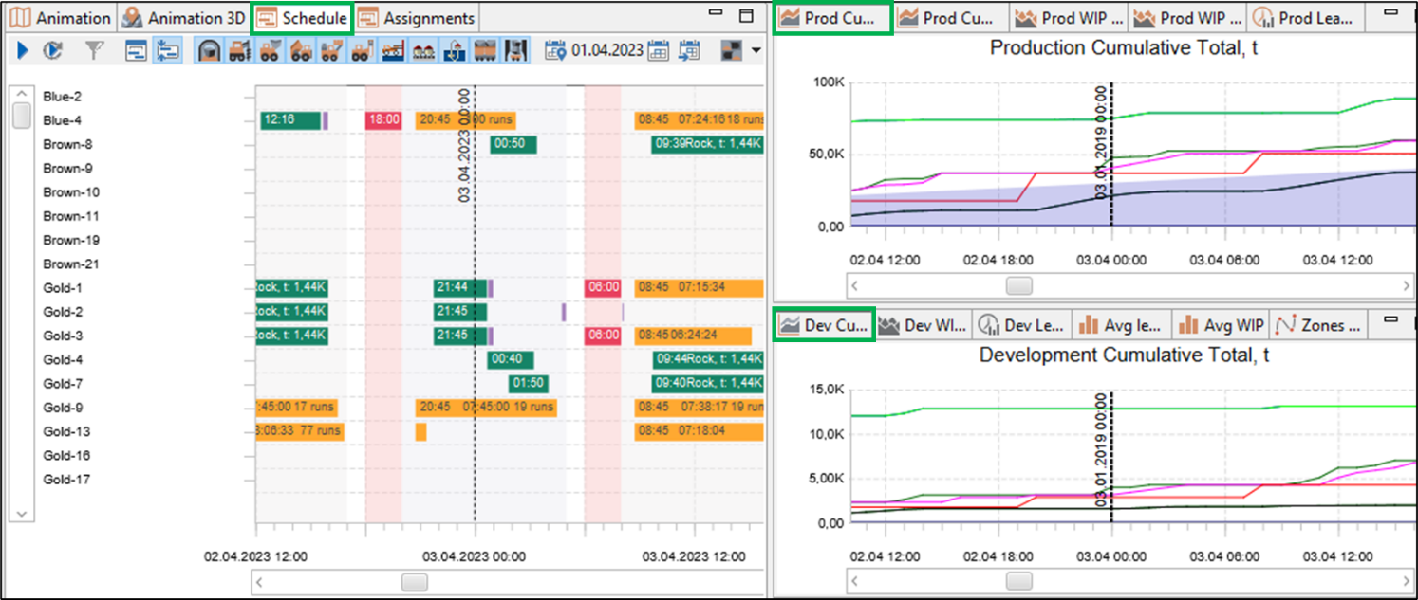This screenshot has width=1418, height=600.
Task: Select the 09:39 Rock bar in Brown-8 row
Action: [708, 144]
